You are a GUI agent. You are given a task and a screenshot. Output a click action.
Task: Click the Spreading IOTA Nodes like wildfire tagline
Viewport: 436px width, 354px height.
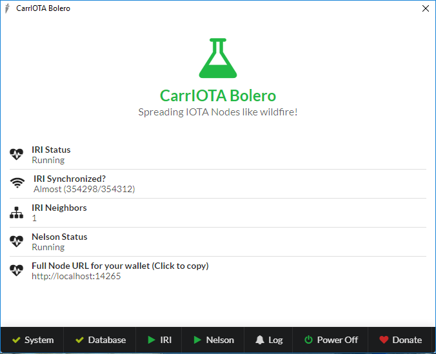click(218, 112)
